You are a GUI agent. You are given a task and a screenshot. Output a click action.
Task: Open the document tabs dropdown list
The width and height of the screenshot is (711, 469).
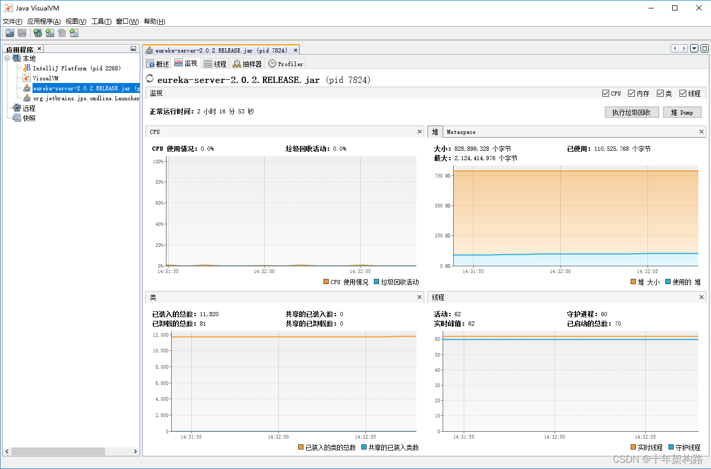694,48
